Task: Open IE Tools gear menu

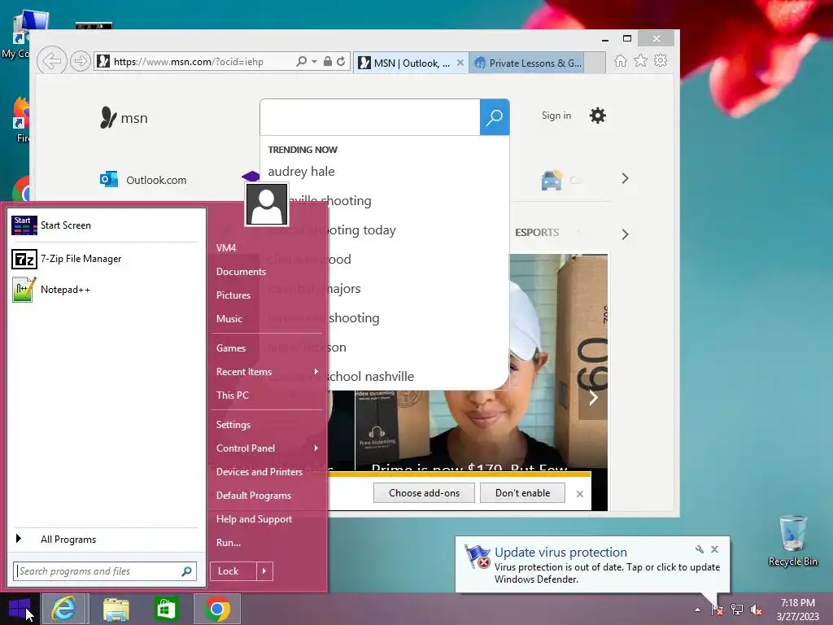Action: click(661, 60)
